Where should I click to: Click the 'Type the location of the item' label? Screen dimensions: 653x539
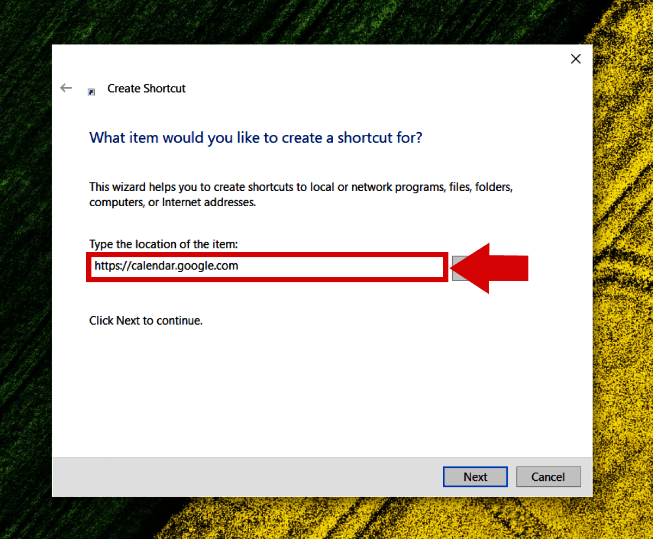tap(163, 244)
